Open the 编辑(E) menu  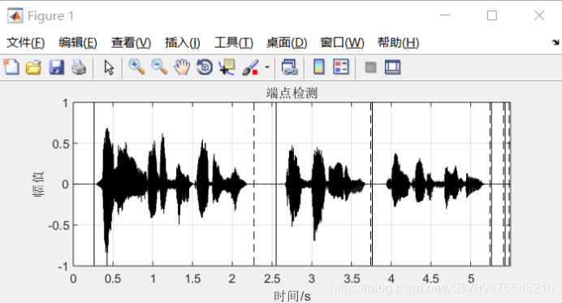click(x=78, y=43)
